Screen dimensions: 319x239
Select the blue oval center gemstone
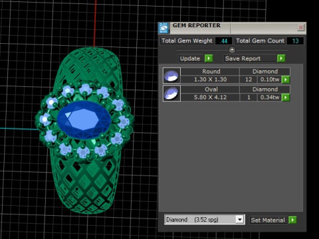click(x=84, y=120)
